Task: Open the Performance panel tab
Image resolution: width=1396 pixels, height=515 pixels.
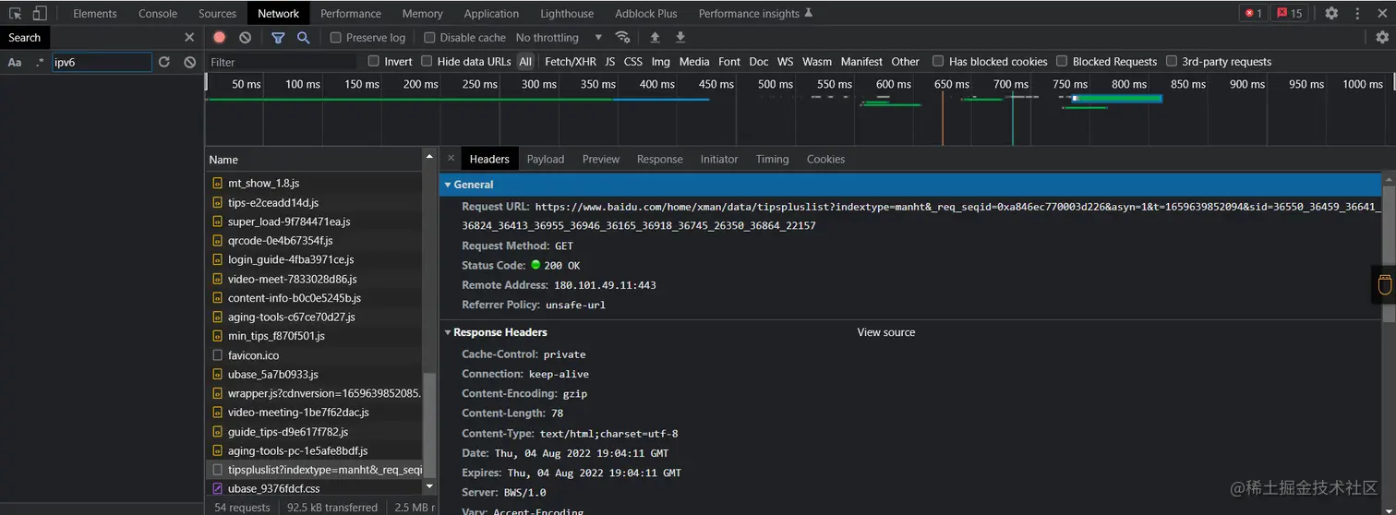Action: click(351, 13)
